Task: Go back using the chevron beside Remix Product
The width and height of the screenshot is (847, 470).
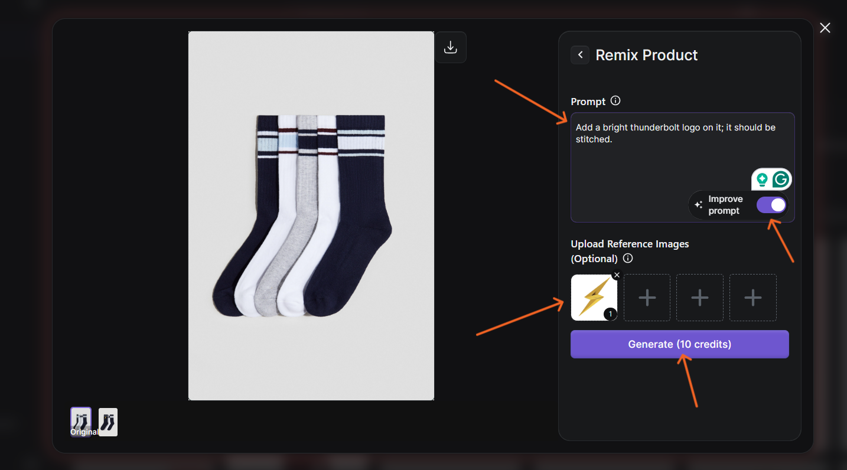Action: [580, 55]
